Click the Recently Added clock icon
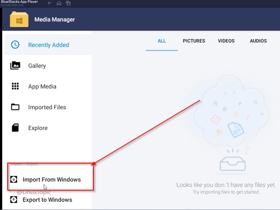This screenshot has width=280, height=210. coord(15,45)
